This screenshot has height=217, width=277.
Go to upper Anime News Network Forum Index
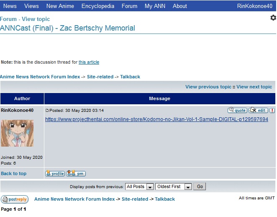pyautogui.click(x=40, y=77)
